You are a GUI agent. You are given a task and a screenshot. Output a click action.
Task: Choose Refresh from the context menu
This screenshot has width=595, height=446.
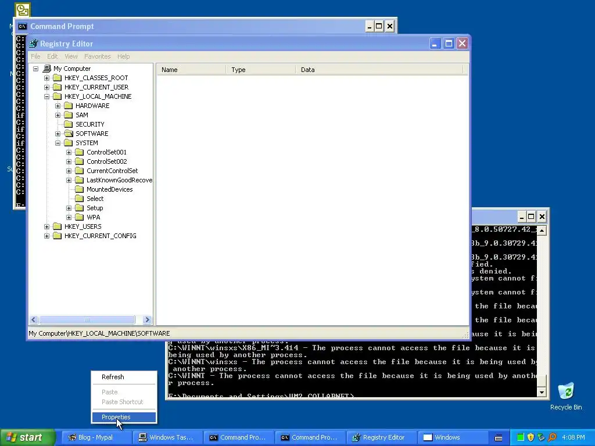pyautogui.click(x=124, y=377)
